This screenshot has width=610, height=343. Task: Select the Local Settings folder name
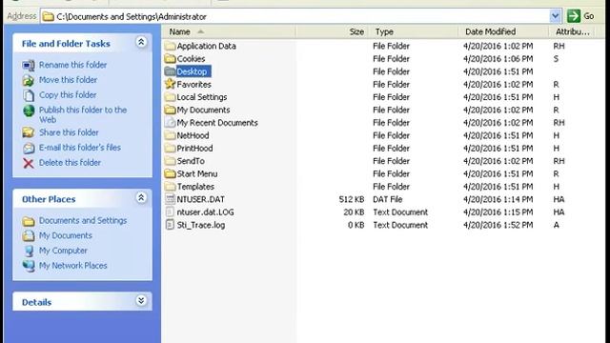[201, 97]
